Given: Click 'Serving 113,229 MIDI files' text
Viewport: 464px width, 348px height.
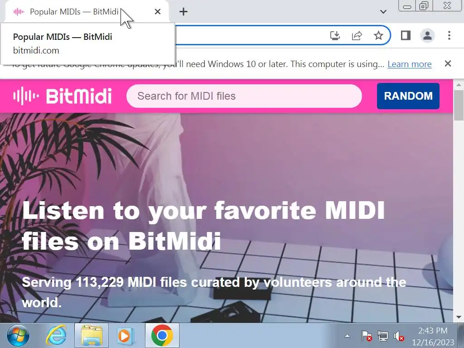Looking at the screenshot, I should 214,292.
